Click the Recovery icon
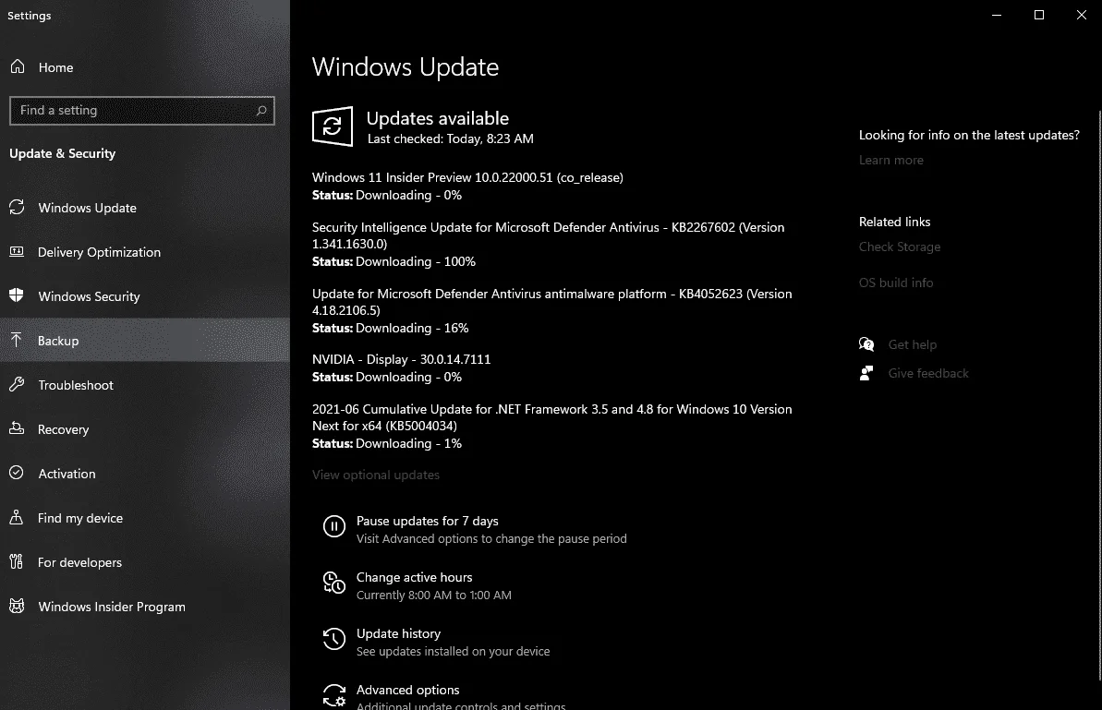The width and height of the screenshot is (1102, 710). [17, 428]
